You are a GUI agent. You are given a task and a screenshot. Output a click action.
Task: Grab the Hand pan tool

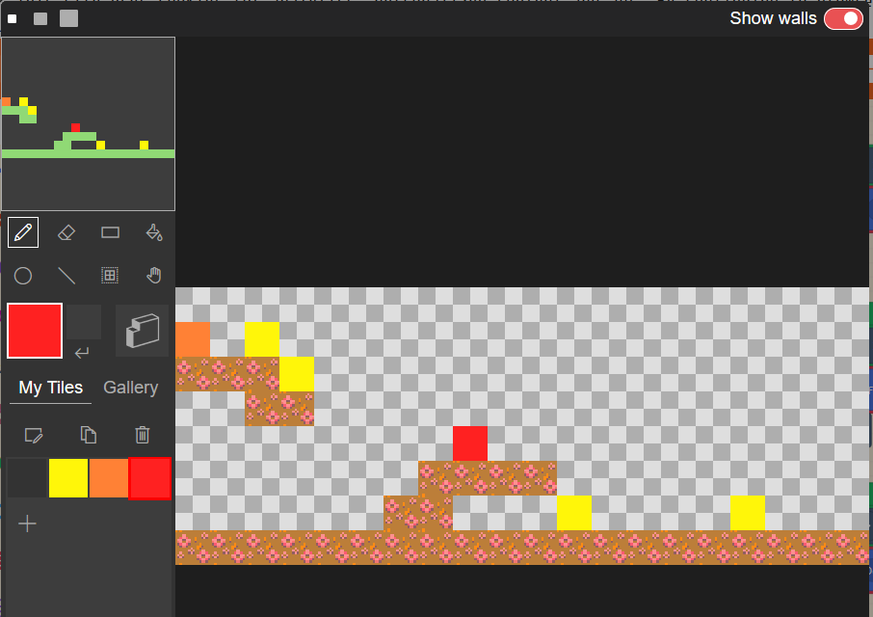pyautogui.click(x=153, y=275)
